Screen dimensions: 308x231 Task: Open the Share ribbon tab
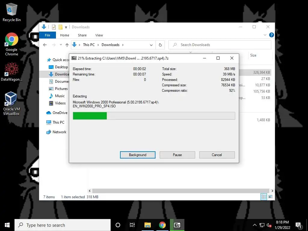click(82, 35)
